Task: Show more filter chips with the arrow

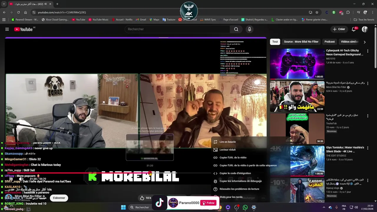Action: [365, 42]
